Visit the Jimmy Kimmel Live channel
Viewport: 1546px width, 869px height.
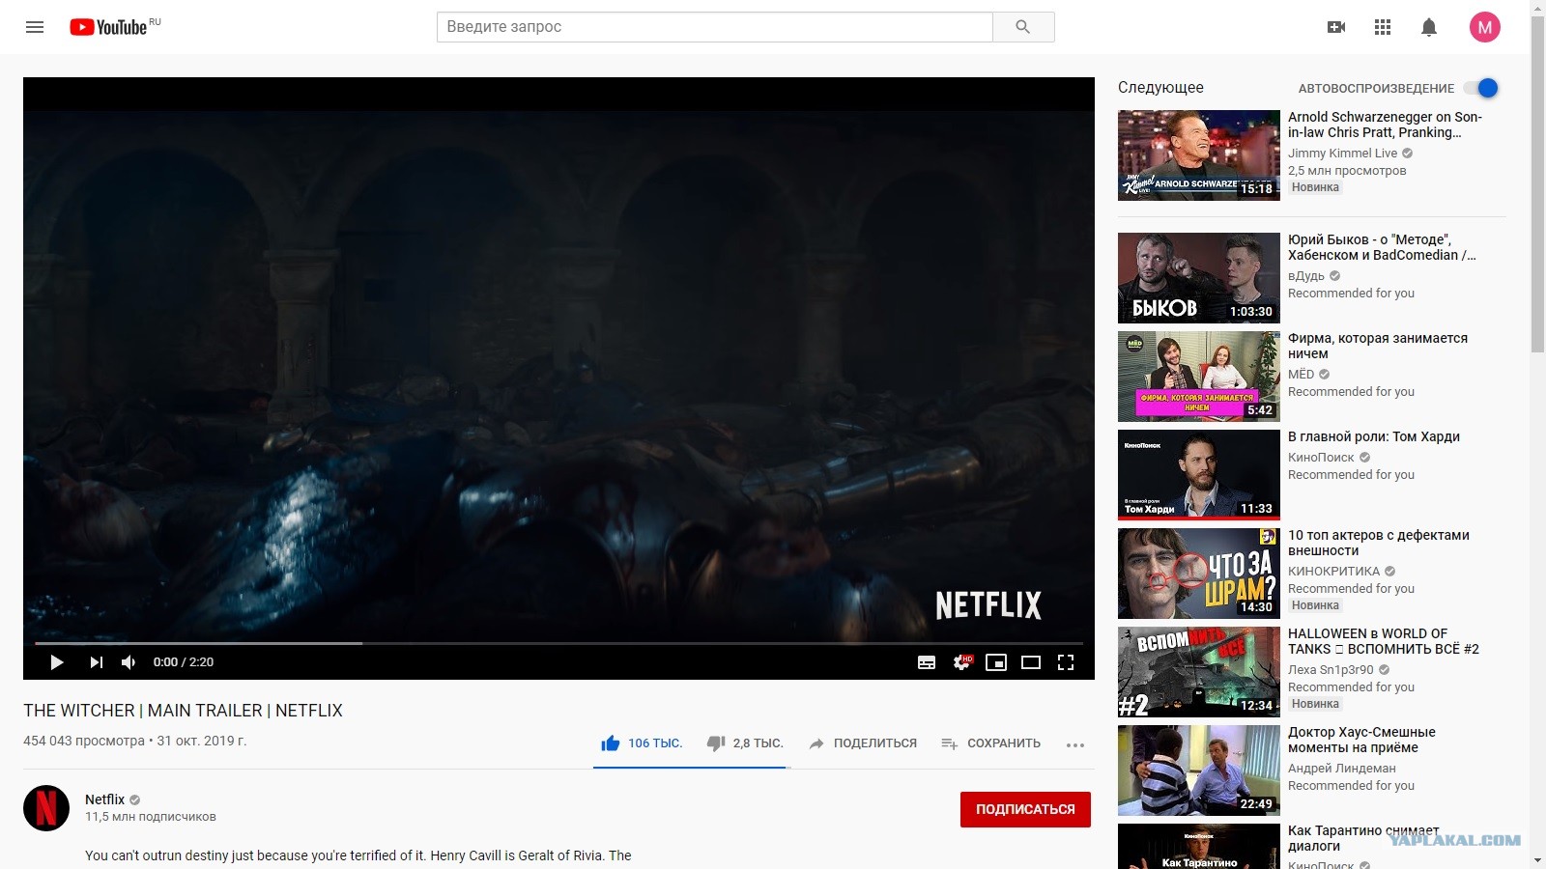(1343, 154)
